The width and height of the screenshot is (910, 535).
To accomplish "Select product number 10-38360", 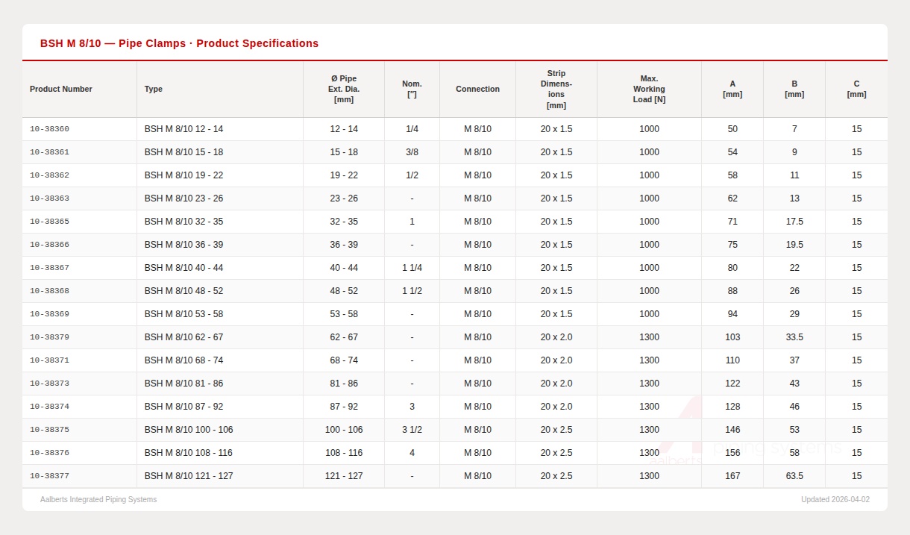I will pos(49,129).
